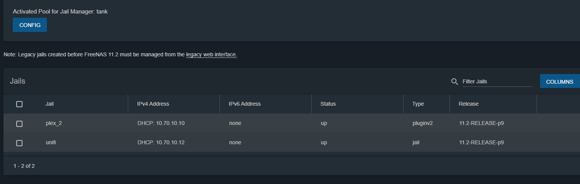Check the plex_2 row checkbox

19,123
